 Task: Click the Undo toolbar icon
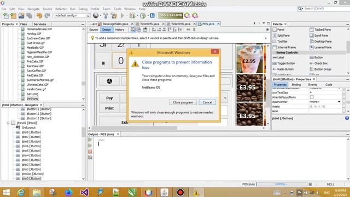click(39, 16)
